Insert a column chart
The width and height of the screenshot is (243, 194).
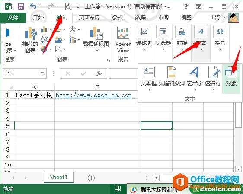tap(44, 29)
